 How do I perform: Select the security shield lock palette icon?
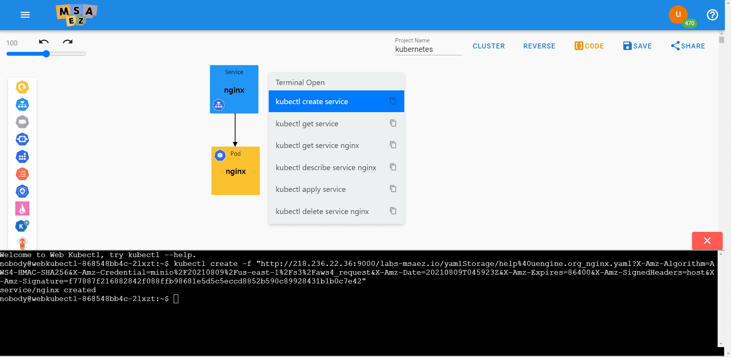[22, 191]
